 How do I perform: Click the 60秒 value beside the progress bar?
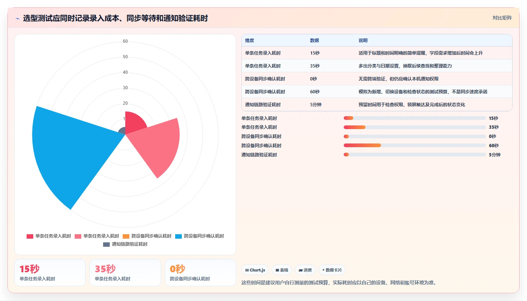coord(494,146)
